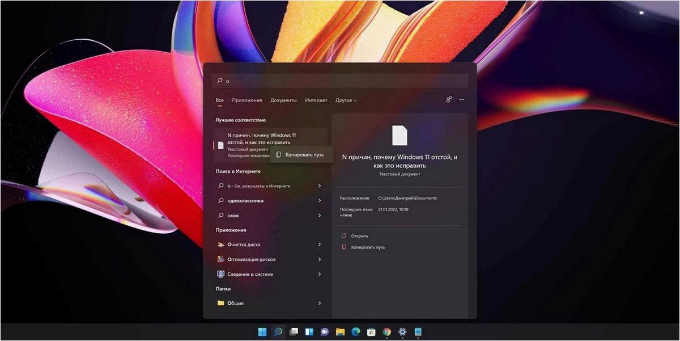
Task: Open the Оптимизация дисков app result
Action: [x=270, y=259]
